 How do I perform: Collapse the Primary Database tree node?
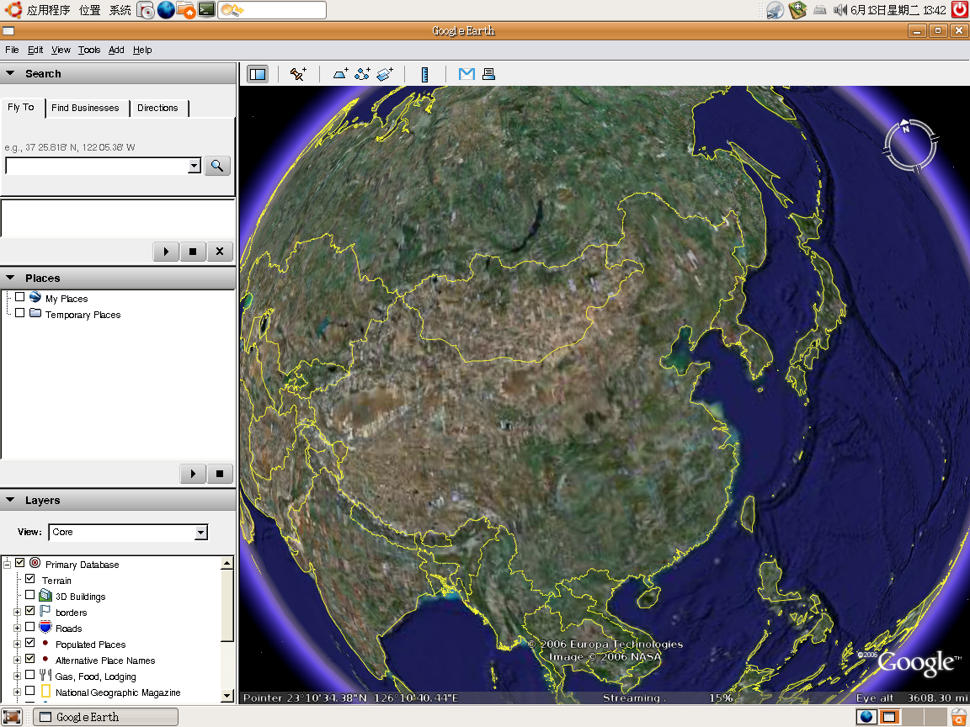click(8, 564)
